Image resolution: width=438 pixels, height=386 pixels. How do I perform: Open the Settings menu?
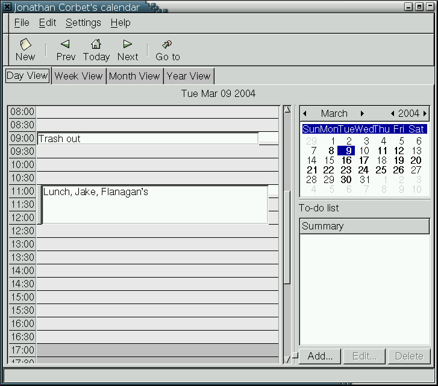83,23
